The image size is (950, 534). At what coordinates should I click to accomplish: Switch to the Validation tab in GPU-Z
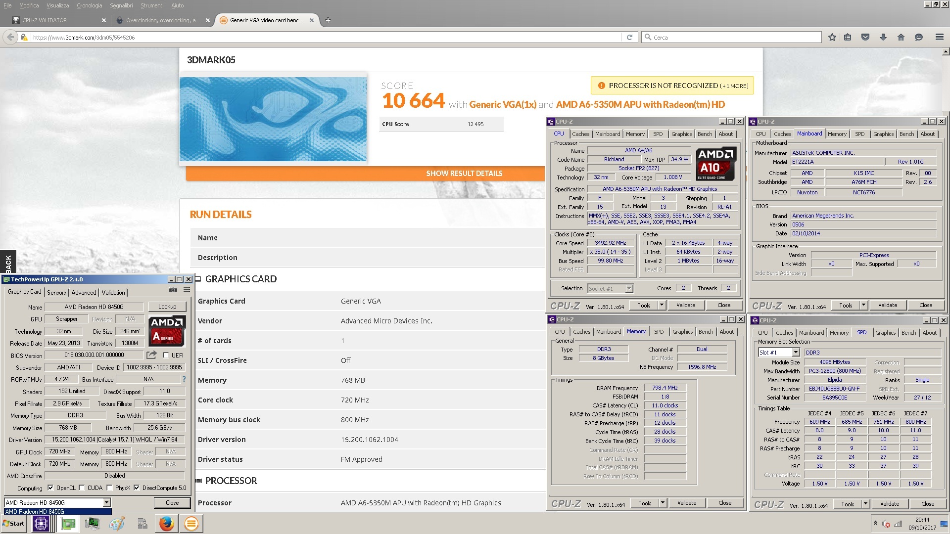113,293
